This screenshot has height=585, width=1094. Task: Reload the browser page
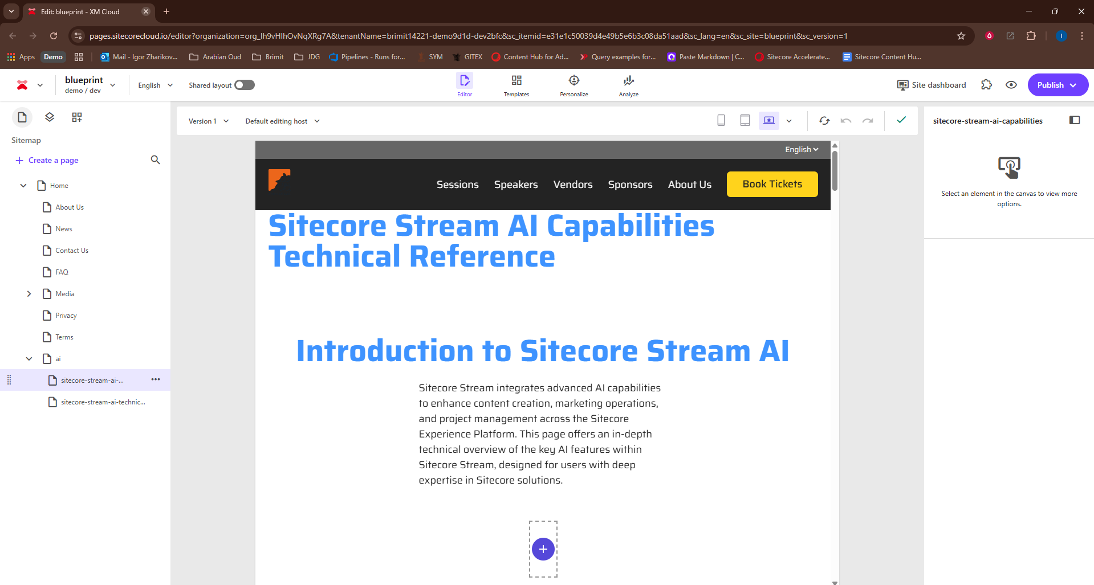click(54, 36)
